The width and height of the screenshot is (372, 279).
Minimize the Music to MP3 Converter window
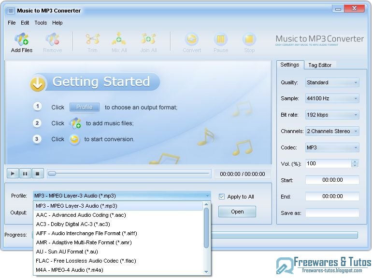[338, 9]
